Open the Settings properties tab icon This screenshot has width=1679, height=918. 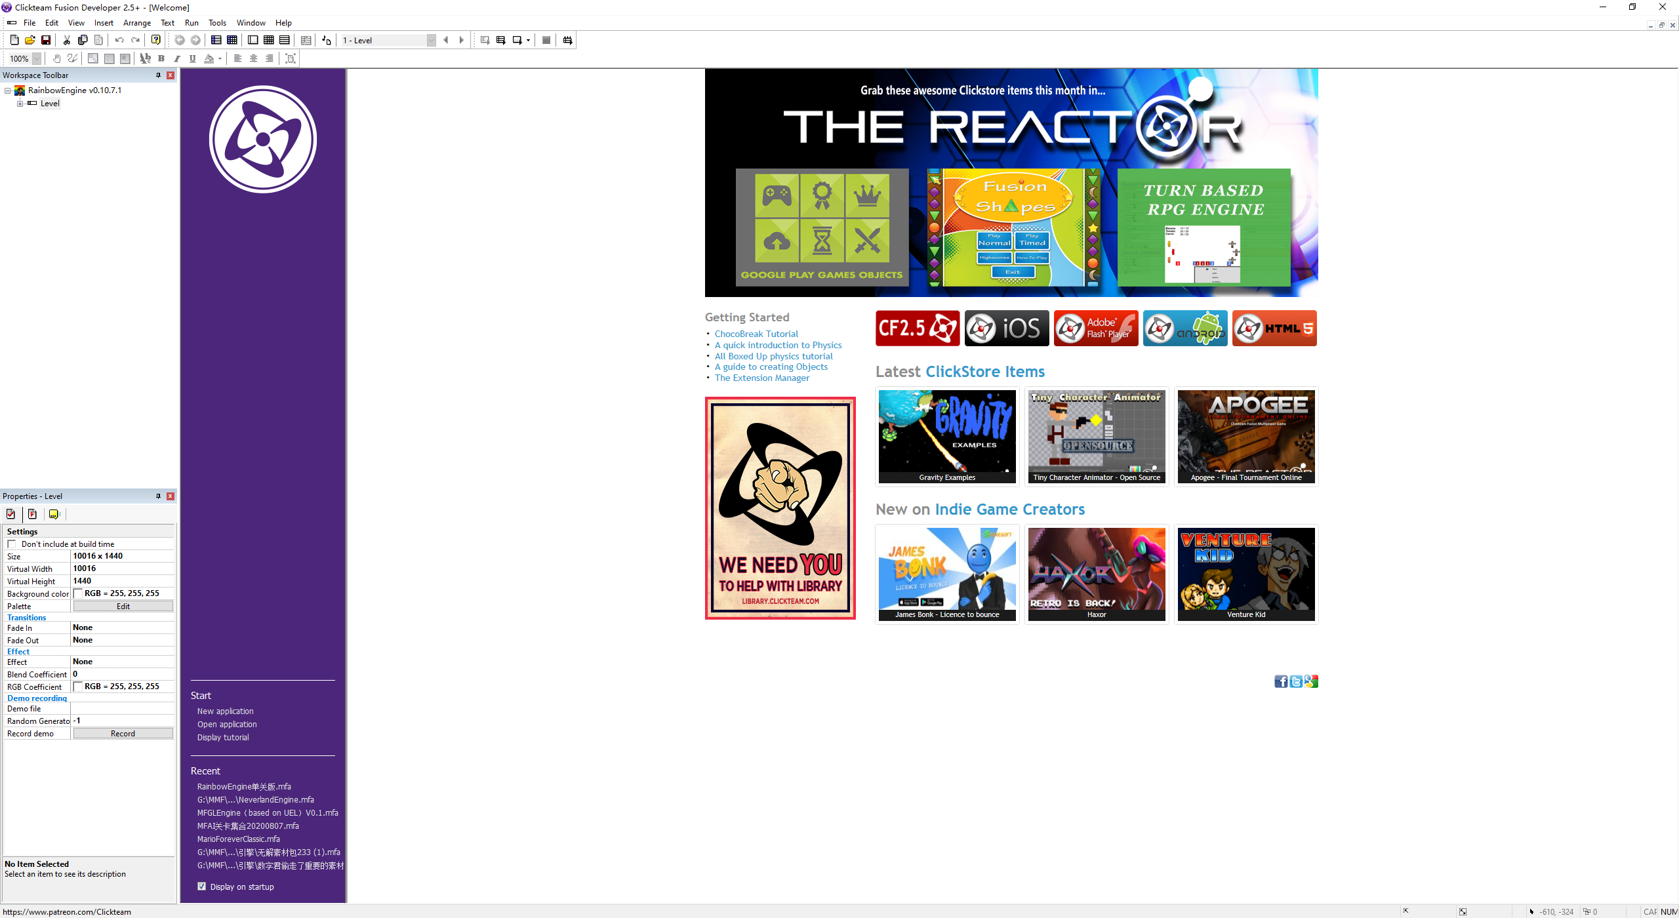tap(10, 514)
